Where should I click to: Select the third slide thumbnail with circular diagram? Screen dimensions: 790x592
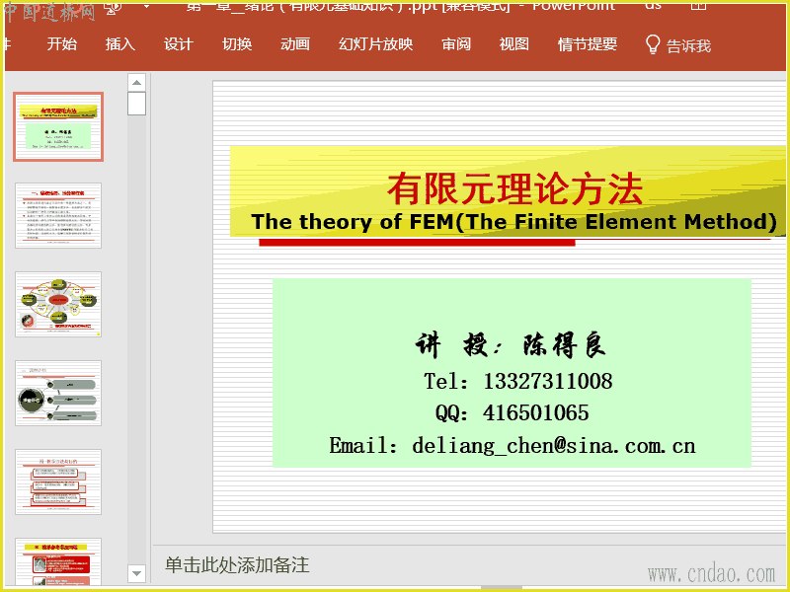(58, 304)
